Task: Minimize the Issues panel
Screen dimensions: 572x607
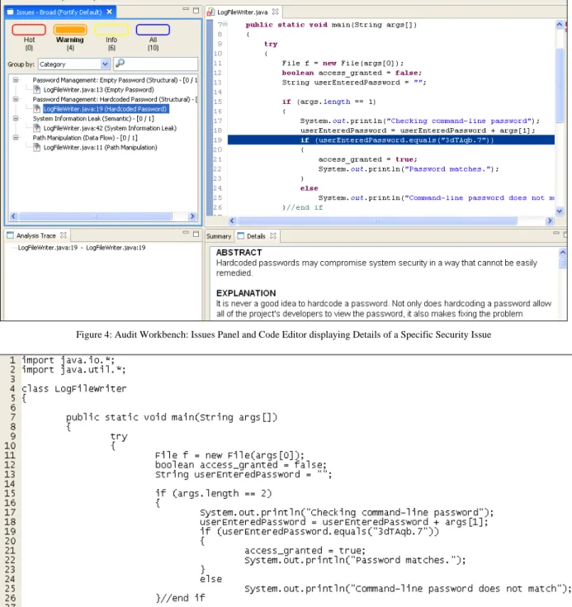Action: point(186,9)
